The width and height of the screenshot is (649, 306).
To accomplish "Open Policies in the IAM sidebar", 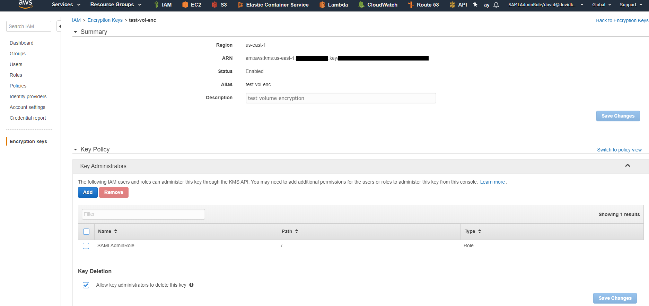I will click(x=18, y=86).
